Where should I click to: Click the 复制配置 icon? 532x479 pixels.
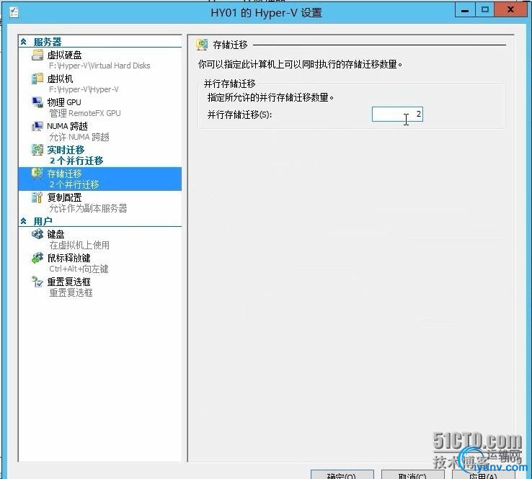[x=37, y=197]
